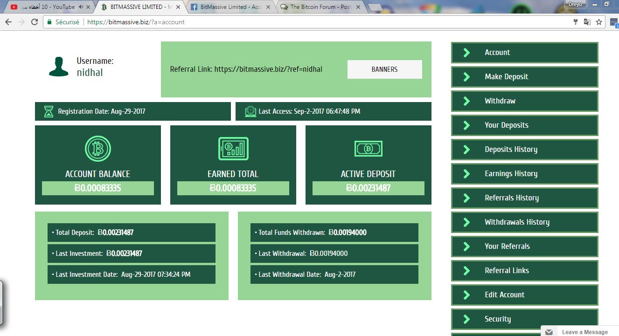Open Your Deposits sidebar entry

[524, 125]
